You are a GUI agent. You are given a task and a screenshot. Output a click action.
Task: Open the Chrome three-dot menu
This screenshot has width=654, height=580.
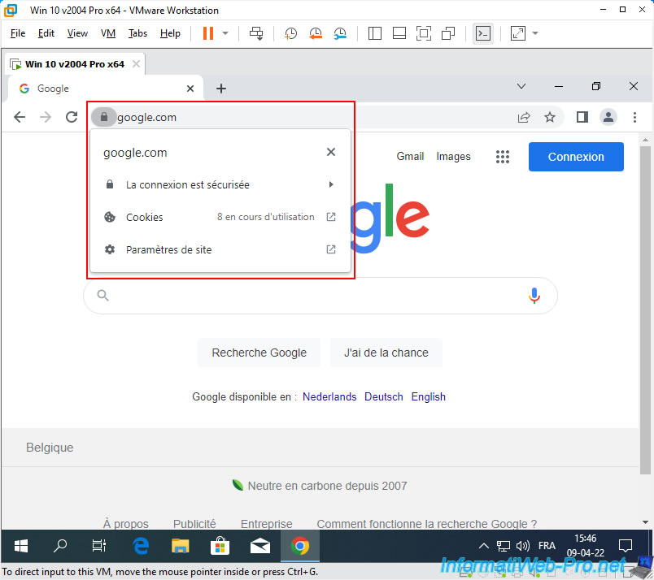pos(634,118)
